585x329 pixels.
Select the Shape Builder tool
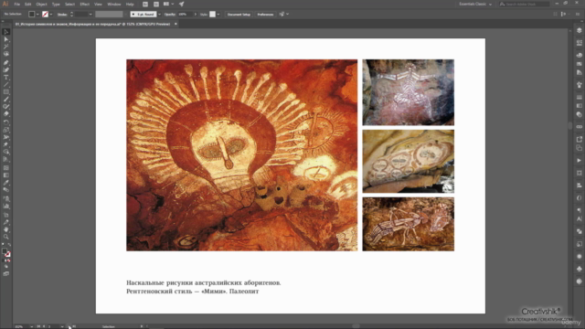point(6,152)
